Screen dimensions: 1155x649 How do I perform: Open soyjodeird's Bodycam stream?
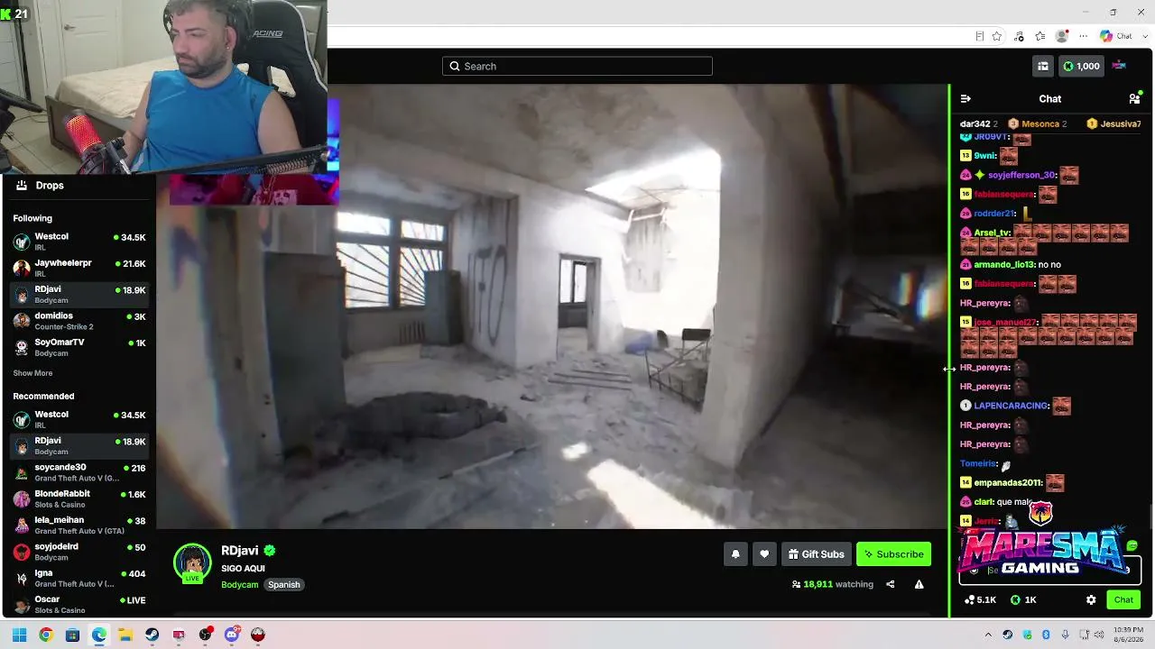pyautogui.click(x=79, y=552)
